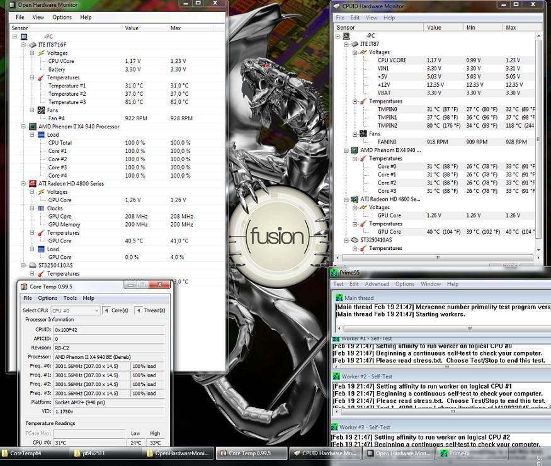551x466 pixels.
Task: Select the GPU Memory clock row
Action: (118, 225)
